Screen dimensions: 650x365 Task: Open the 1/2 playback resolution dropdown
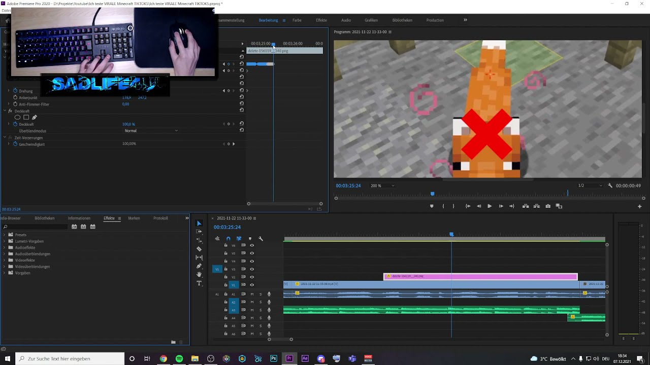pyautogui.click(x=590, y=186)
